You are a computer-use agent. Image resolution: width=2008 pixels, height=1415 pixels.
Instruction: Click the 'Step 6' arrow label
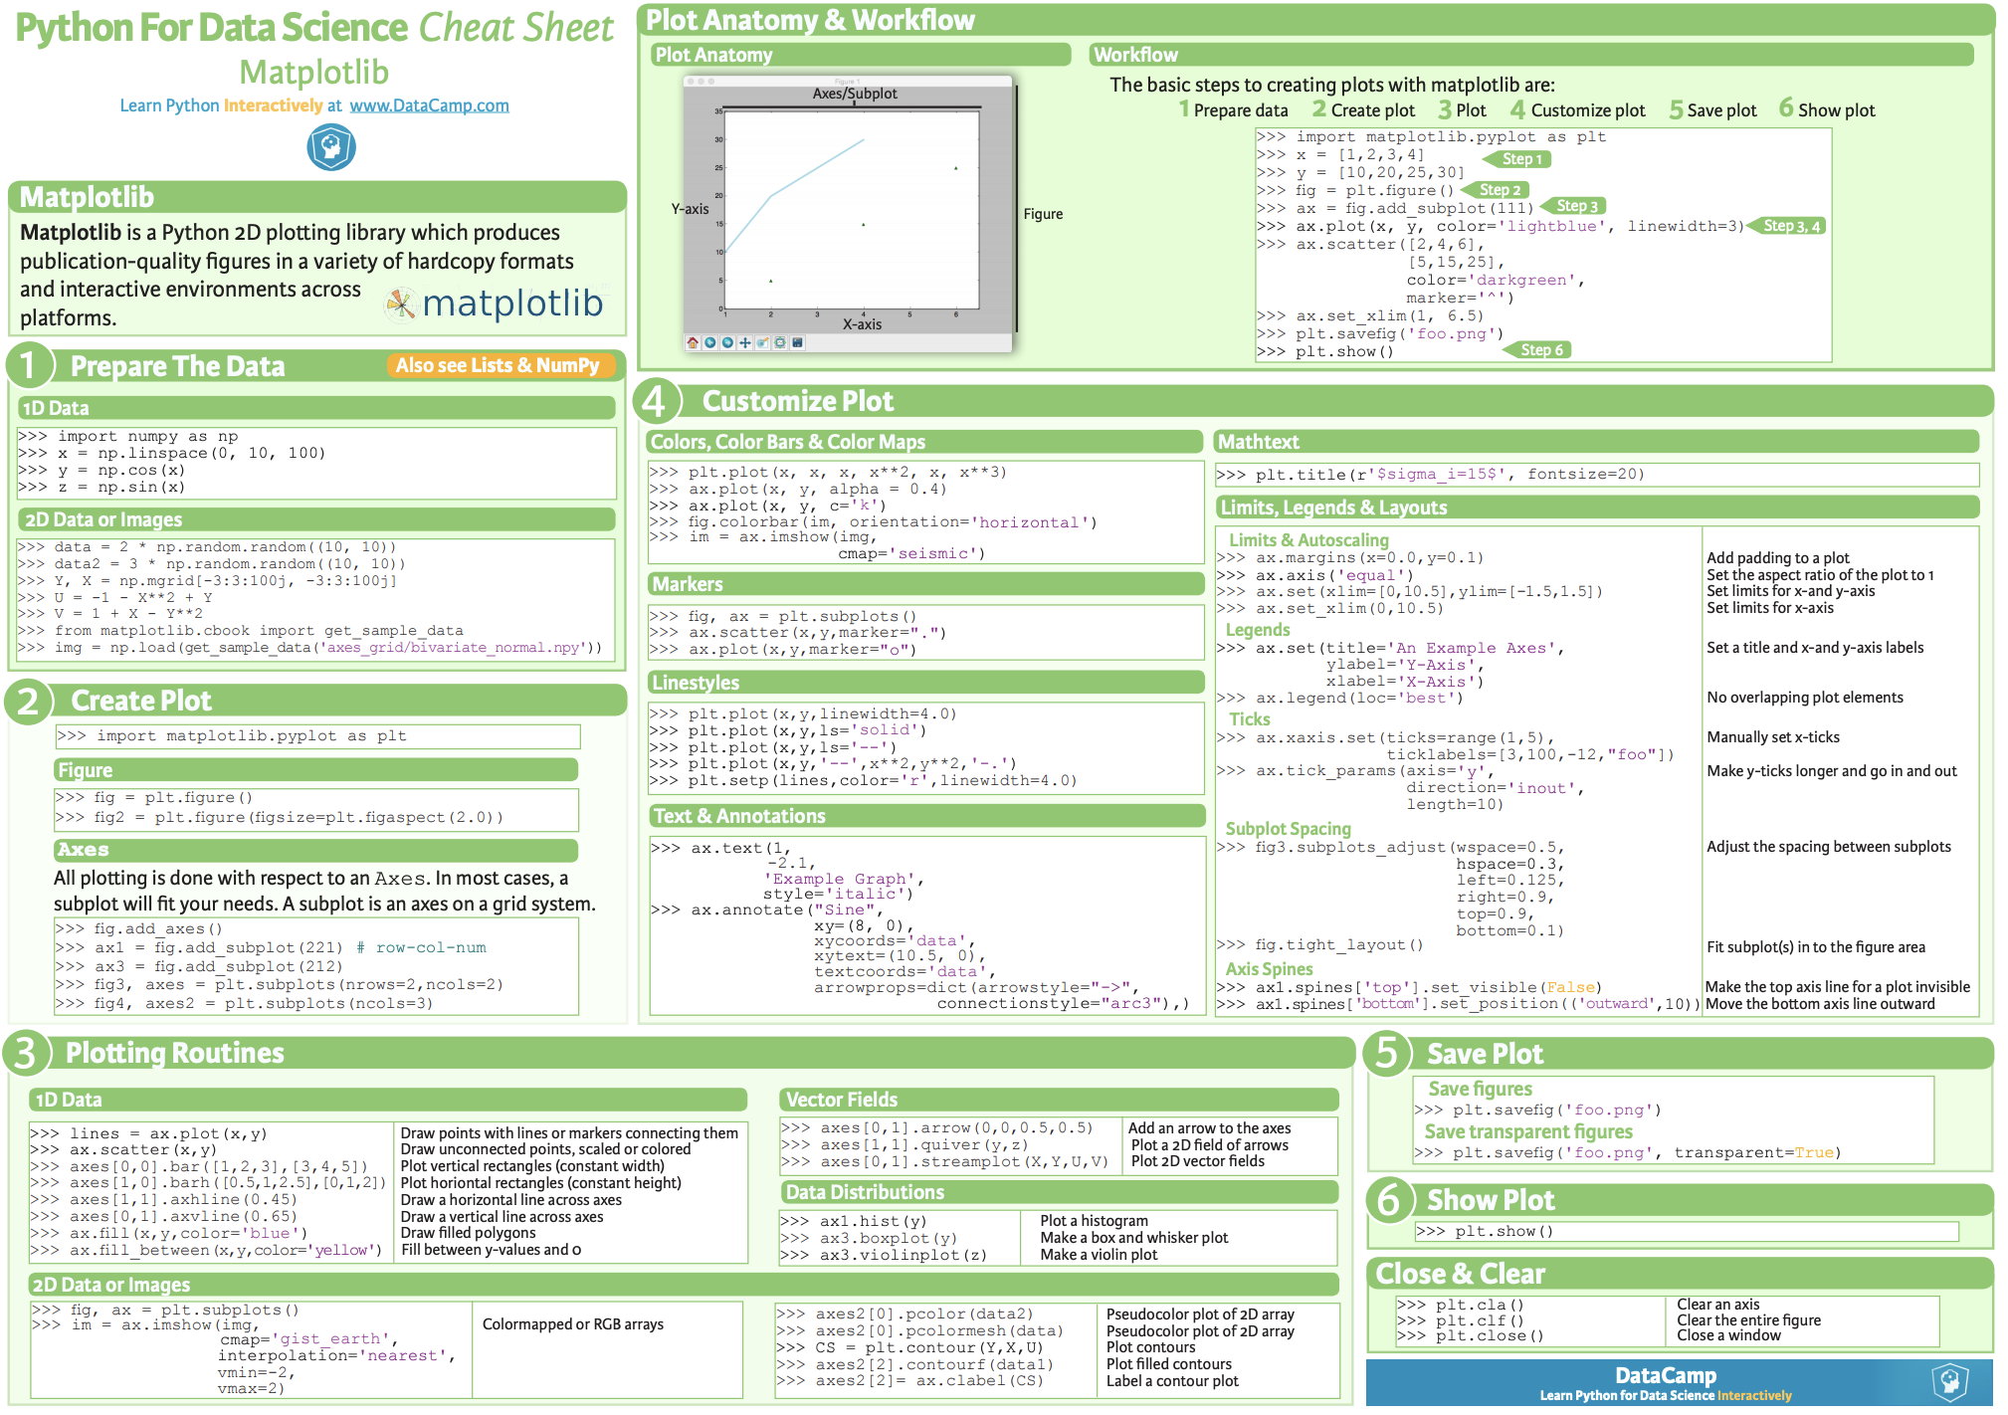[x=1537, y=350]
